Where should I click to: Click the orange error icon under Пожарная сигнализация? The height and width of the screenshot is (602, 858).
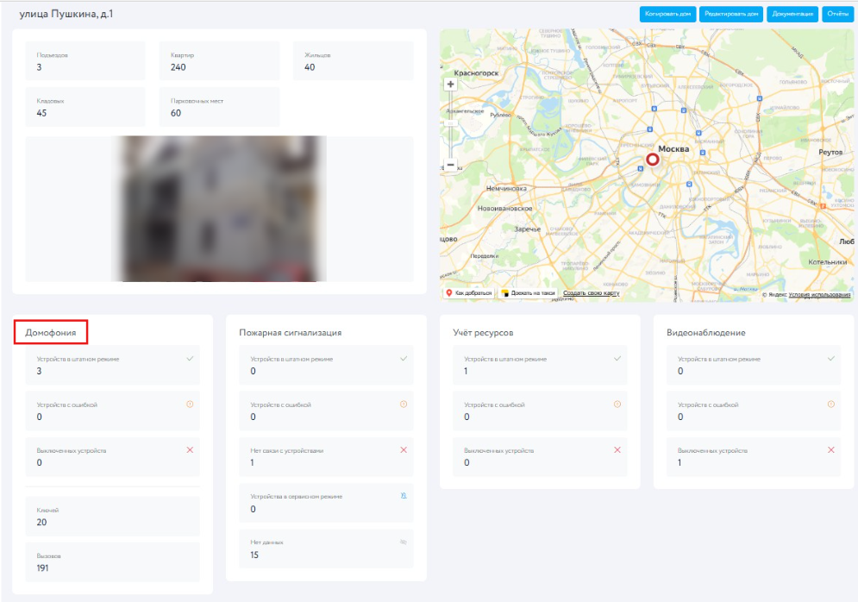tap(404, 404)
